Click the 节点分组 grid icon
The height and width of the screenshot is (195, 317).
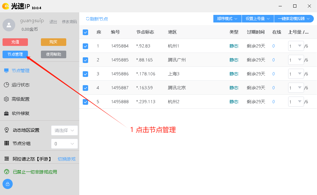click(x=7, y=143)
